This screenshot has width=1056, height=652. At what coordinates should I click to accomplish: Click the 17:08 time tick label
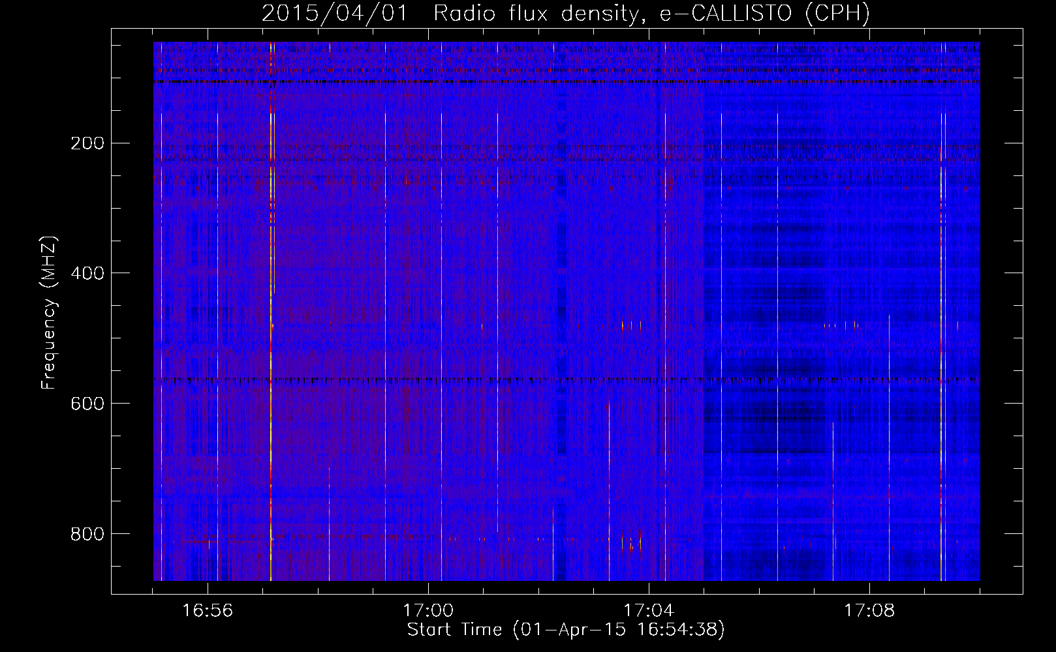pos(869,611)
